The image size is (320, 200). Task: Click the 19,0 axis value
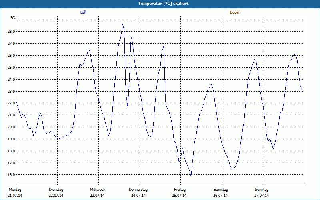point(11,139)
